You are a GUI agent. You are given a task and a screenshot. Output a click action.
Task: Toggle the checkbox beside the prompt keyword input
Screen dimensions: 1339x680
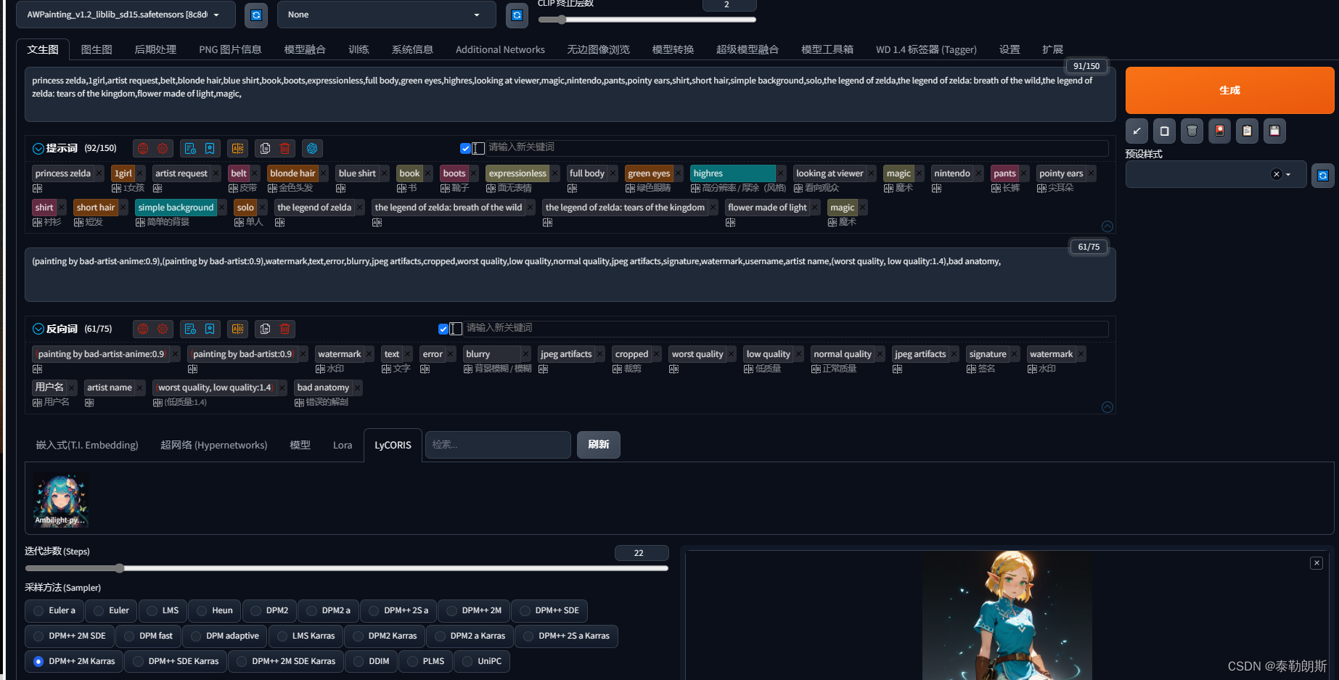(465, 149)
